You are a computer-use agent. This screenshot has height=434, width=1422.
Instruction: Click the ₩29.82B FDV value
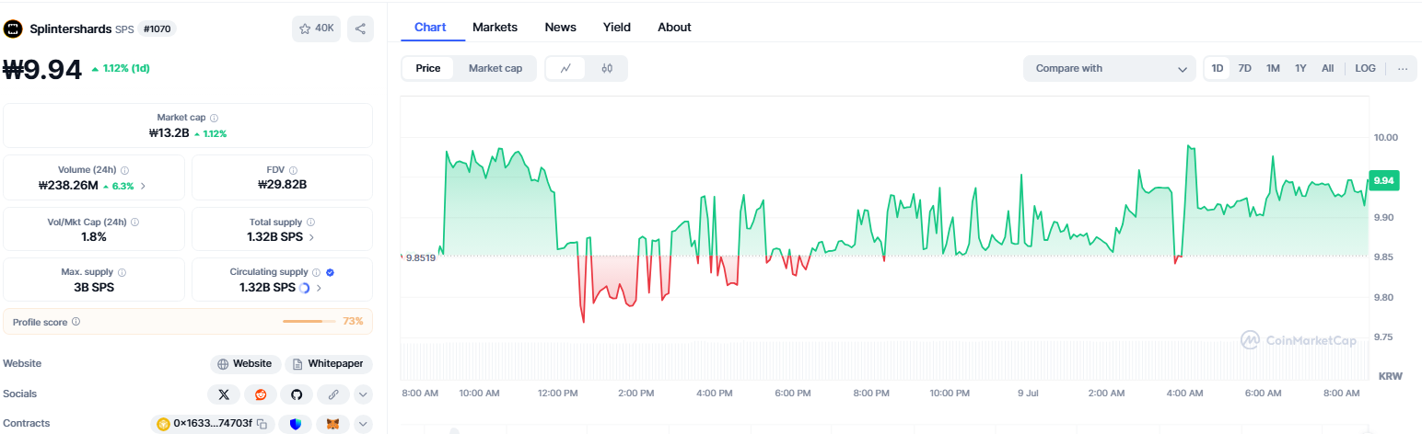tap(282, 185)
